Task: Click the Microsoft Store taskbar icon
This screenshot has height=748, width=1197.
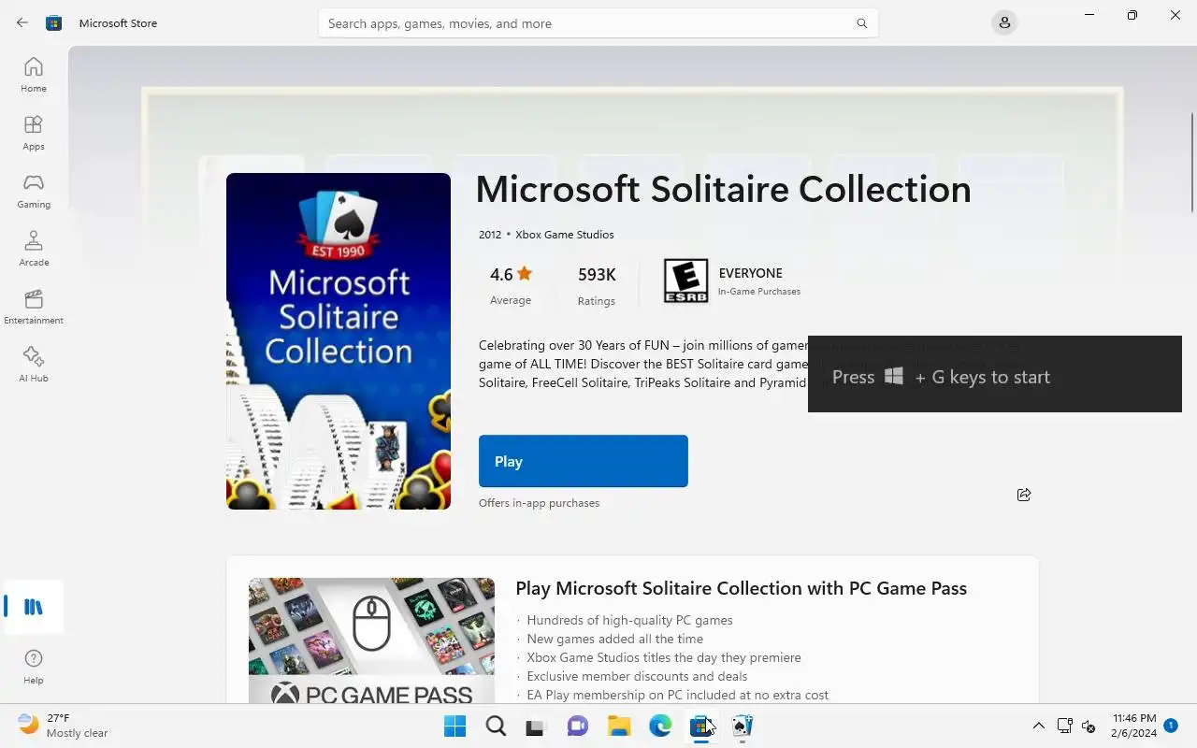Action: pos(700,726)
